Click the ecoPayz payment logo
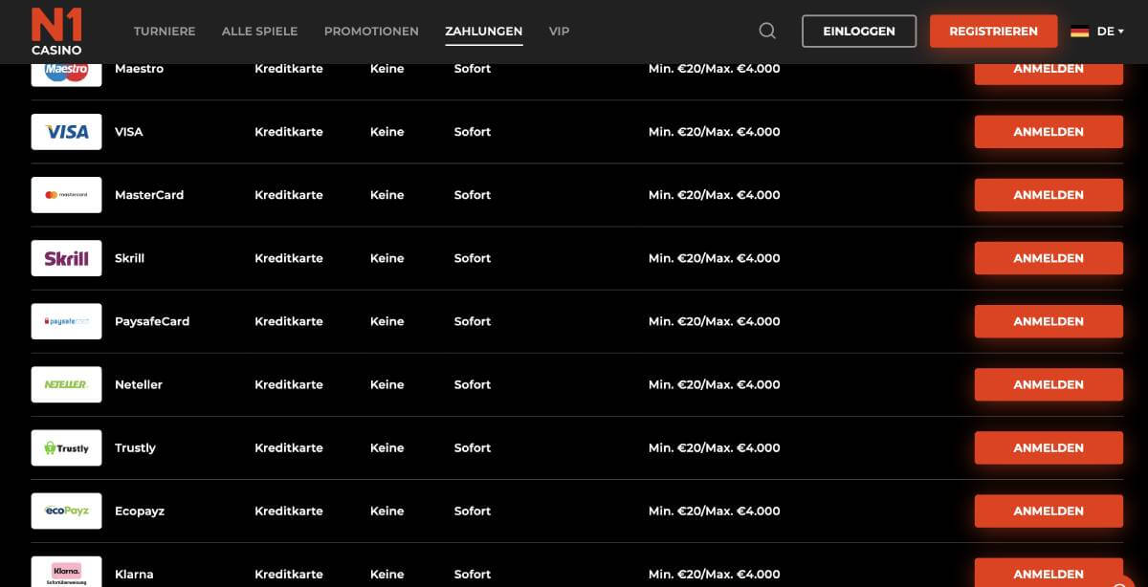The image size is (1148, 587). (x=66, y=511)
